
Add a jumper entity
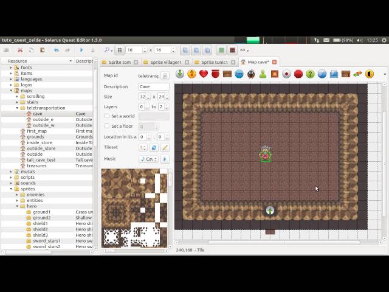coord(239,74)
